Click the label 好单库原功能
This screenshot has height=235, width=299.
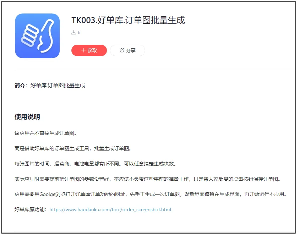31,209
